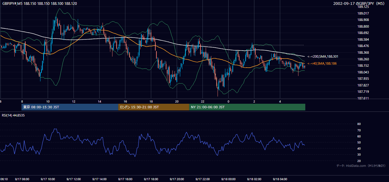Click price axis value 188.584
This screenshot has height=182, width=389.
tap(363, 39)
